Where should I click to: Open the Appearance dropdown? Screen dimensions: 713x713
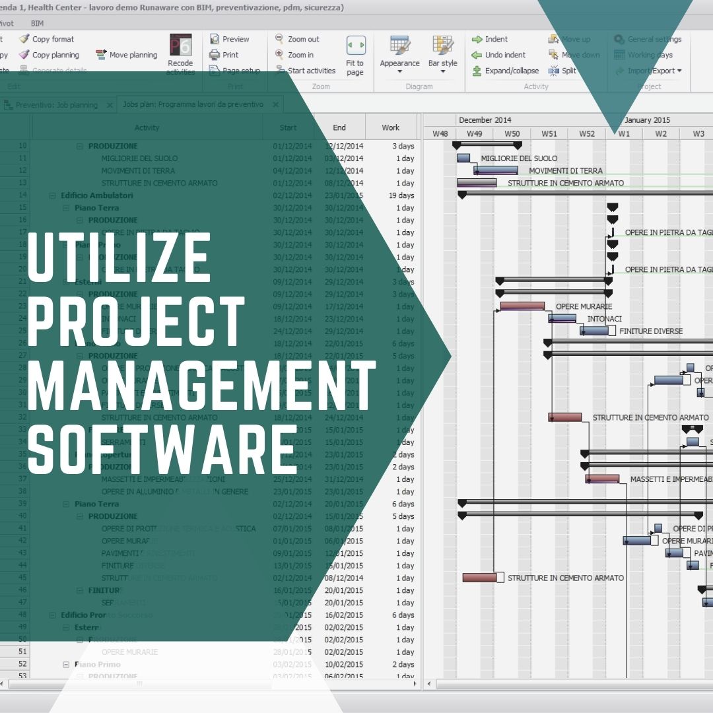point(399,54)
